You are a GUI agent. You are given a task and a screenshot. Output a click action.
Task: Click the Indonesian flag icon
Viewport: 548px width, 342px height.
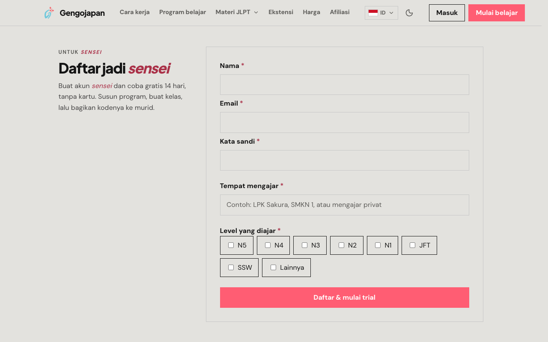click(x=373, y=13)
